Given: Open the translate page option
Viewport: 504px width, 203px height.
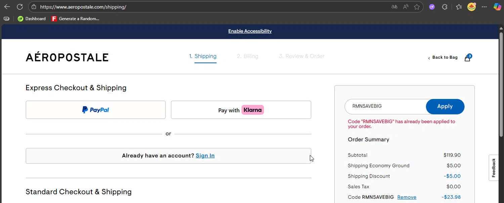Looking at the screenshot, I should 394,7.
